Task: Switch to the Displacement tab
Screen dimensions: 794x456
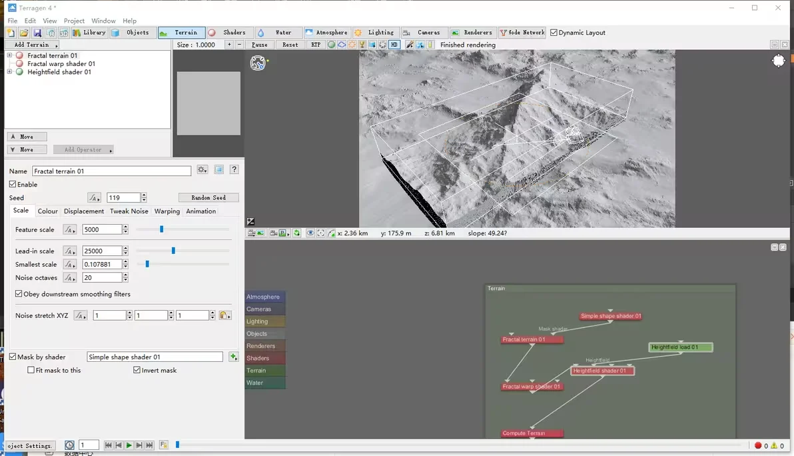Action: pos(84,211)
